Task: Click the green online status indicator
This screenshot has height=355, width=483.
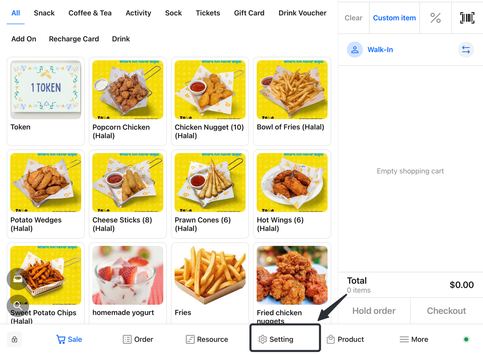Action: click(466, 339)
